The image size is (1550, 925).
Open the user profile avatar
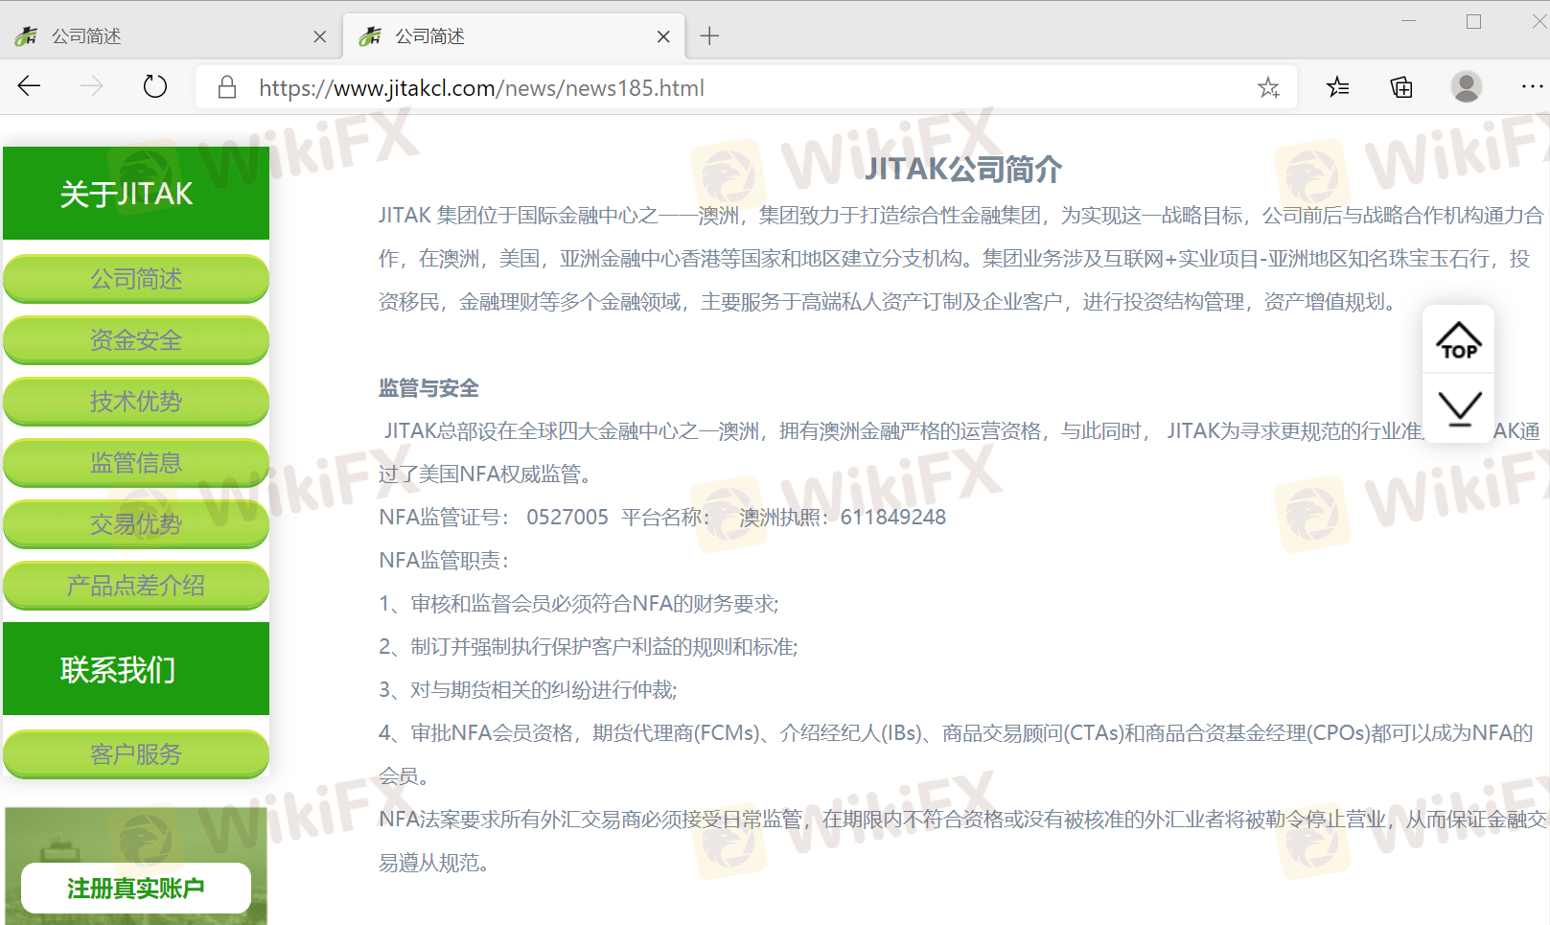click(1466, 87)
